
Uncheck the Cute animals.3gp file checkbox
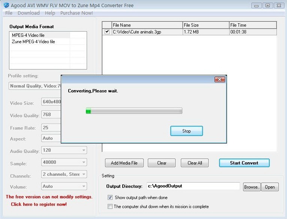(107, 32)
